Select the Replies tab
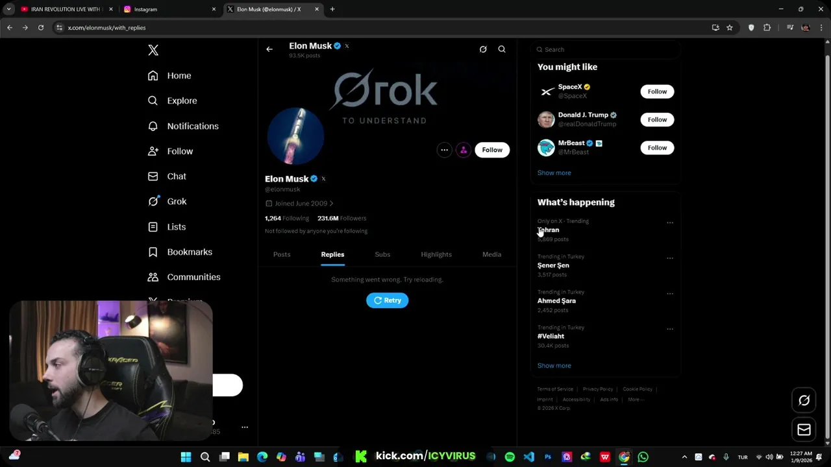 coord(332,254)
